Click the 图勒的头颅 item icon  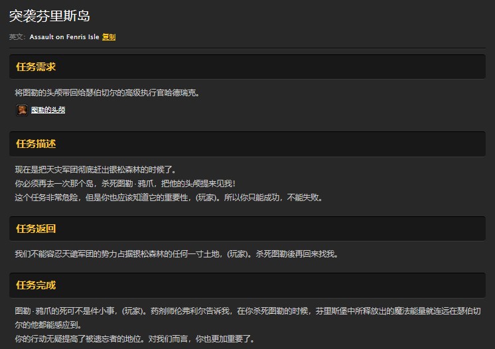point(21,110)
